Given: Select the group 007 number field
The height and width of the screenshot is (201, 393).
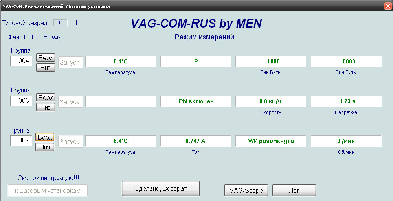Looking at the screenshot, I should pyautogui.click(x=21, y=140).
